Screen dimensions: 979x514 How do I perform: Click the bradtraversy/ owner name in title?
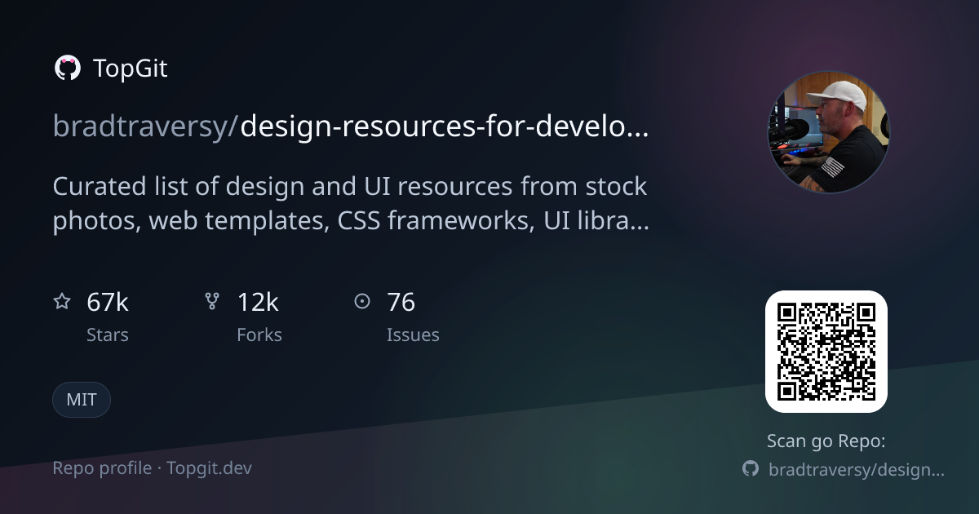147,126
